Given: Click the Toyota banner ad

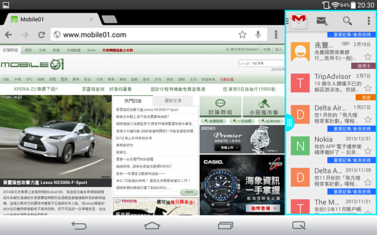Looking at the screenshot, I should pos(156,206).
